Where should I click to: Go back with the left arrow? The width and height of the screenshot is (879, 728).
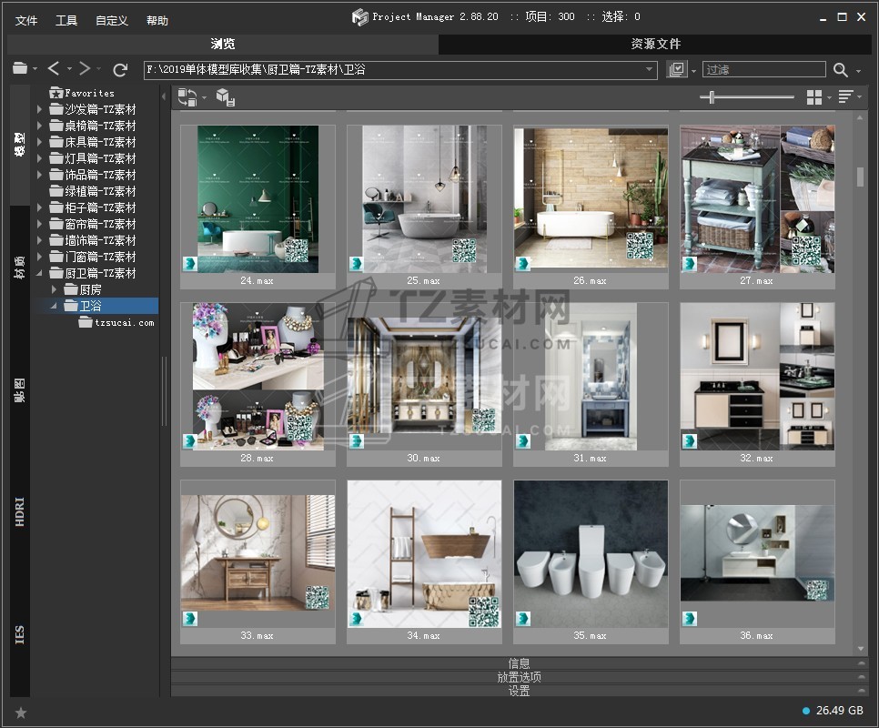54,69
